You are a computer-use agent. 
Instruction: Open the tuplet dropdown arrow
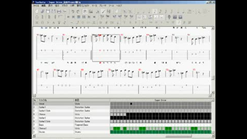(193, 11)
